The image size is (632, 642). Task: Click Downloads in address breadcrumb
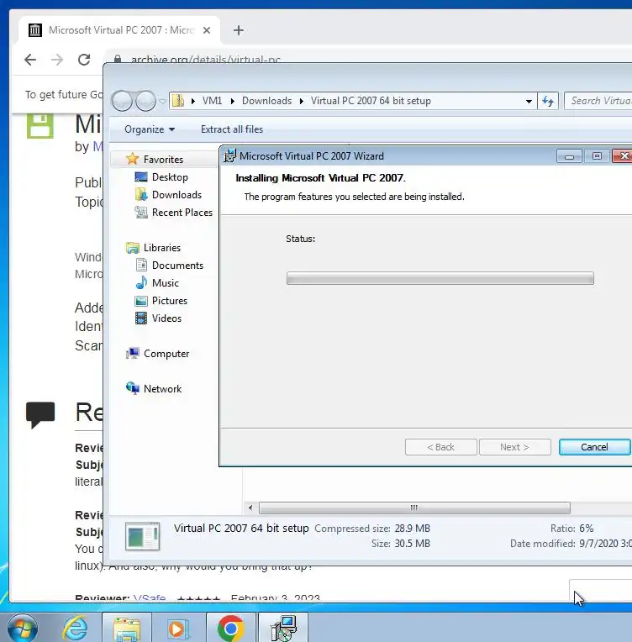266,101
